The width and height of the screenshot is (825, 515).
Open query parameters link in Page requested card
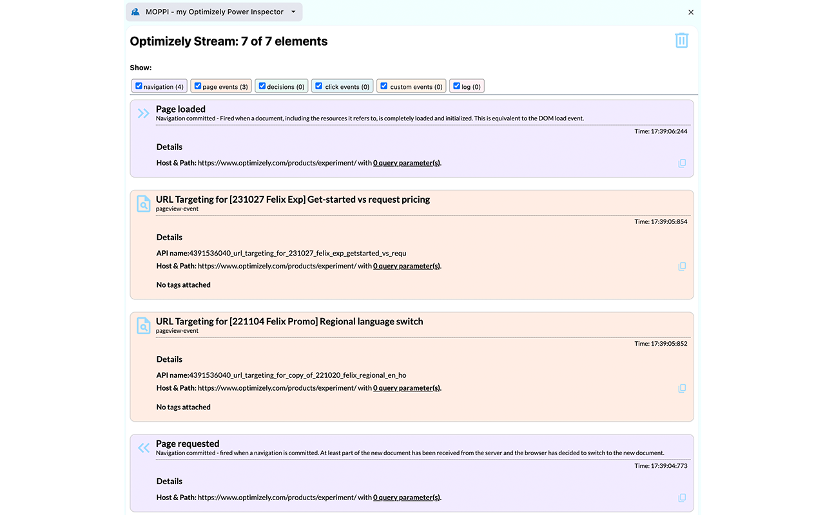[407, 498]
